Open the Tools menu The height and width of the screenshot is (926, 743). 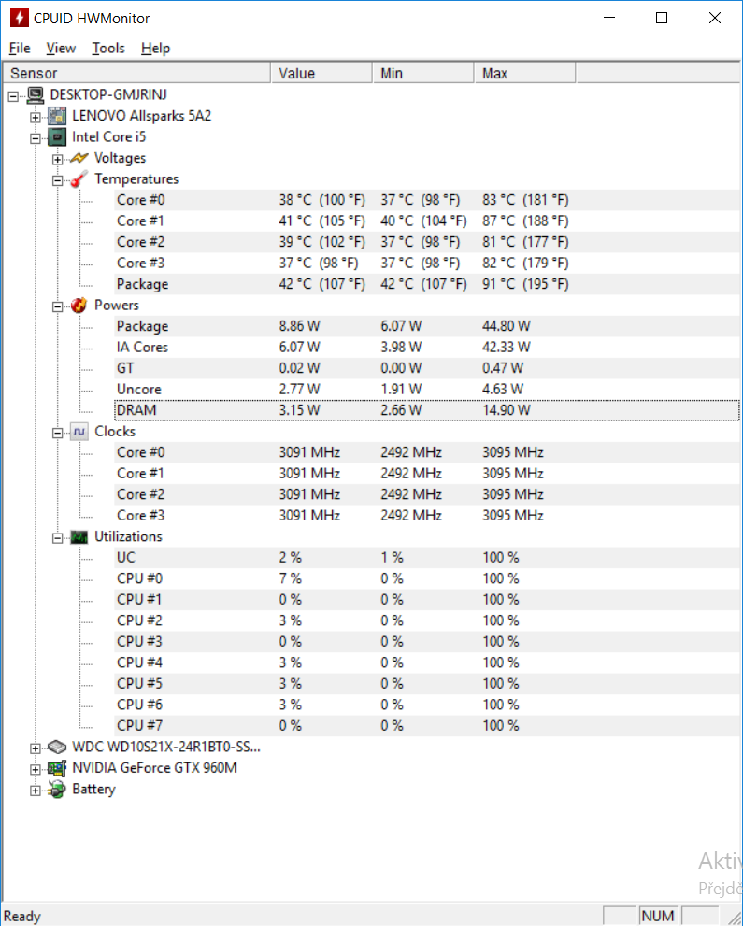[108, 49]
